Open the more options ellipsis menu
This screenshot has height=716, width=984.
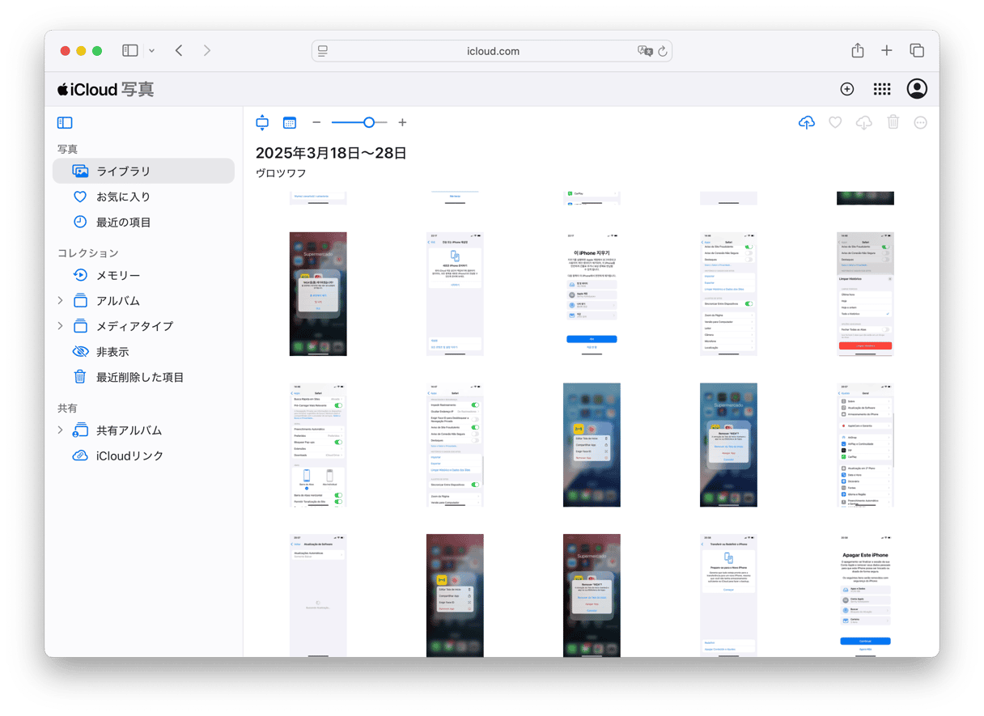tap(920, 123)
